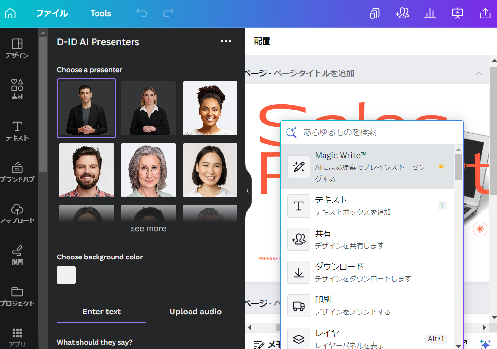Open the テキスト sidebar panel

17,131
